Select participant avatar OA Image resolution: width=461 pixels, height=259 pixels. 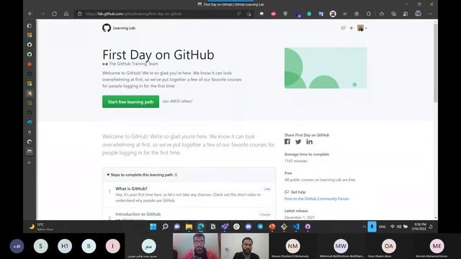point(389,246)
